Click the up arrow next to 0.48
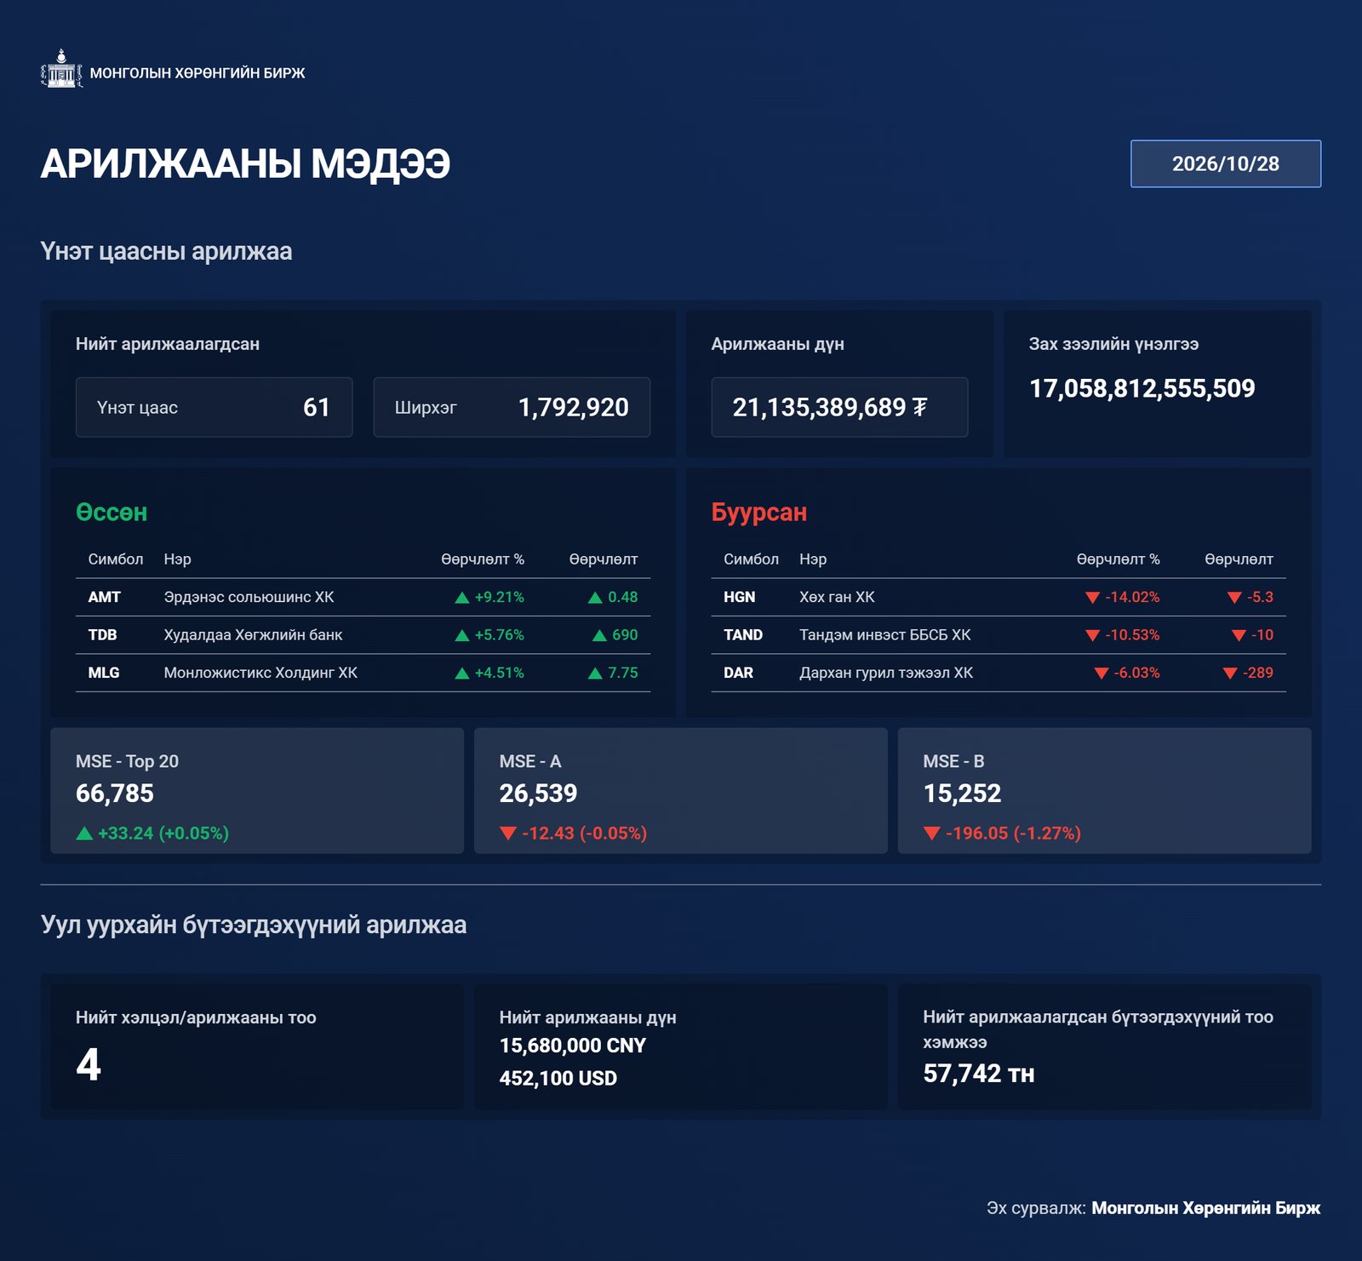1362x1261 pixels. click(x=595, y=598)
